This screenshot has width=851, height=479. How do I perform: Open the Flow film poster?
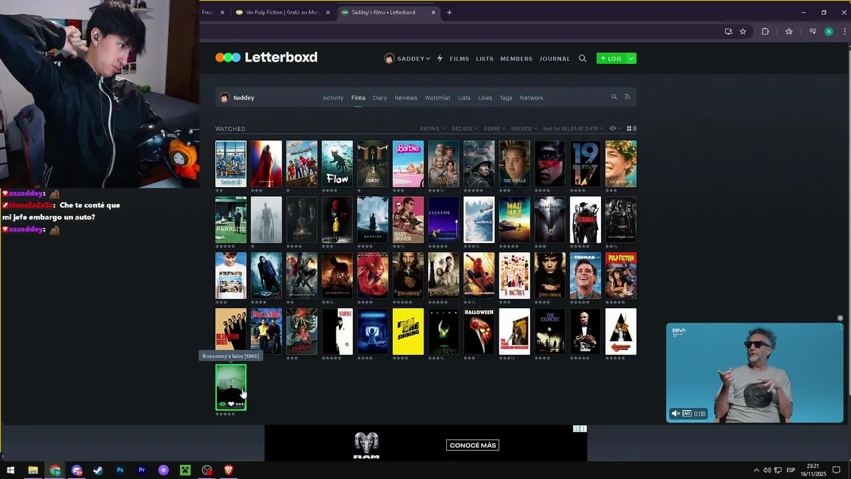(x=337, y=164)
